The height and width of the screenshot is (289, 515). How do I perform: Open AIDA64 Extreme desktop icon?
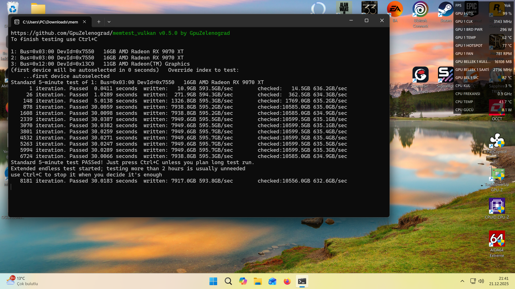(x=497, y=244)
